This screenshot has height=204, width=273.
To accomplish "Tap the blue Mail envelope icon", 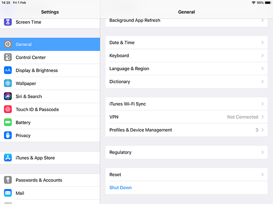I will pyautogui.click(x=8, y=193).
